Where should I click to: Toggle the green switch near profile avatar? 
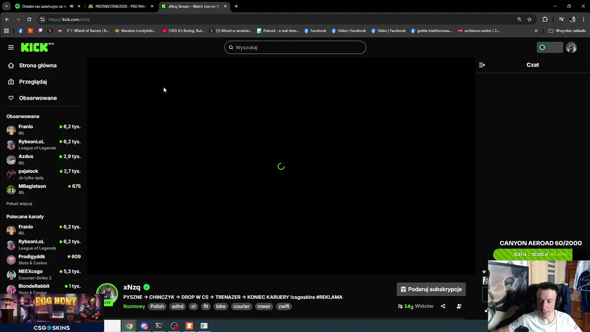[x=550, y=47]
